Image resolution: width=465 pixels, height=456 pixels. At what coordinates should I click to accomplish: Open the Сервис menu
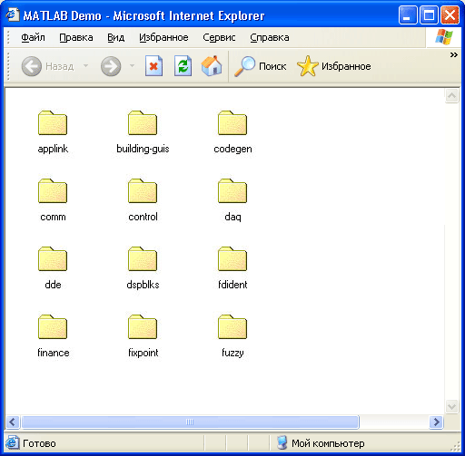(219, 37)
